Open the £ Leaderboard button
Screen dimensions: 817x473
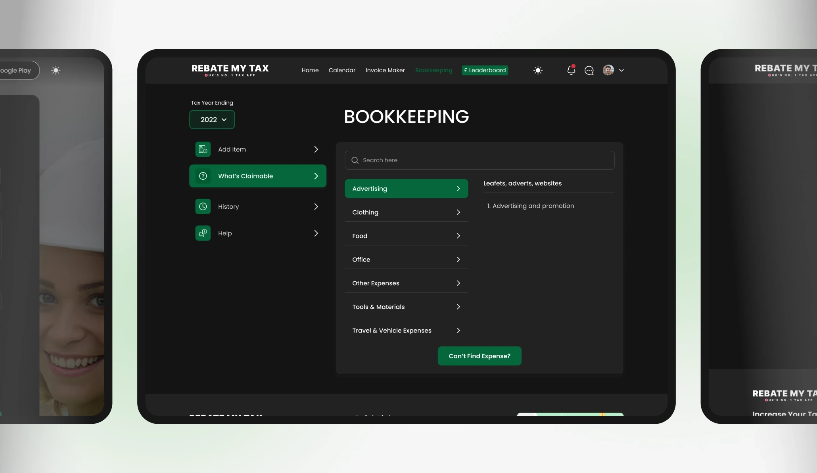click(x=485, y=70)
